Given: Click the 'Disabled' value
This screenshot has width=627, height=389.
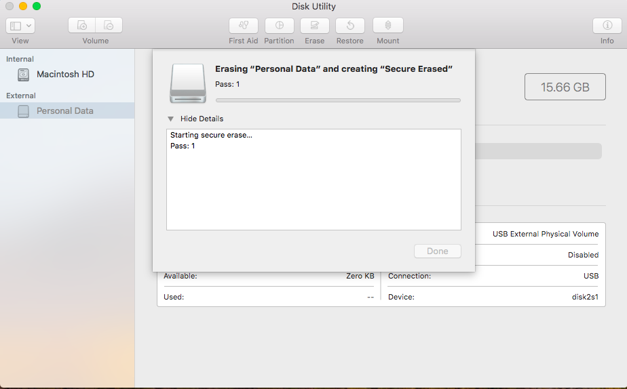Looking at the screenshot, I should (x=583, y=255).
